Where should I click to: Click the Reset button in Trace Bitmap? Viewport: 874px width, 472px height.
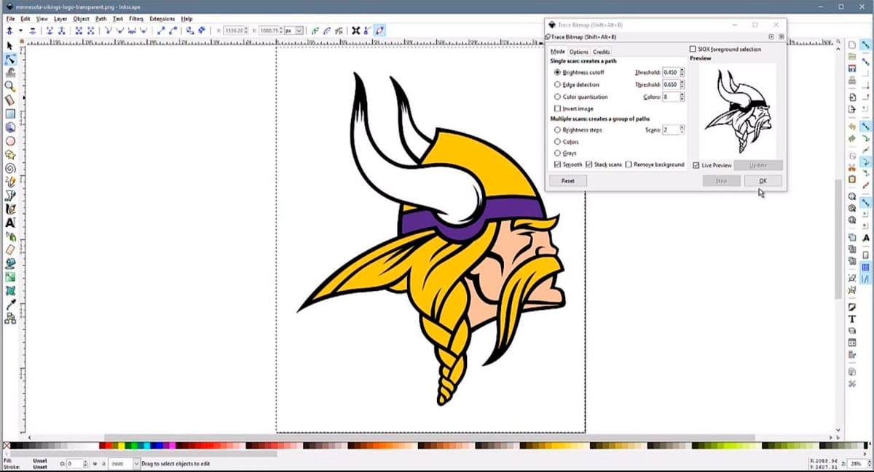coord(568,180)
